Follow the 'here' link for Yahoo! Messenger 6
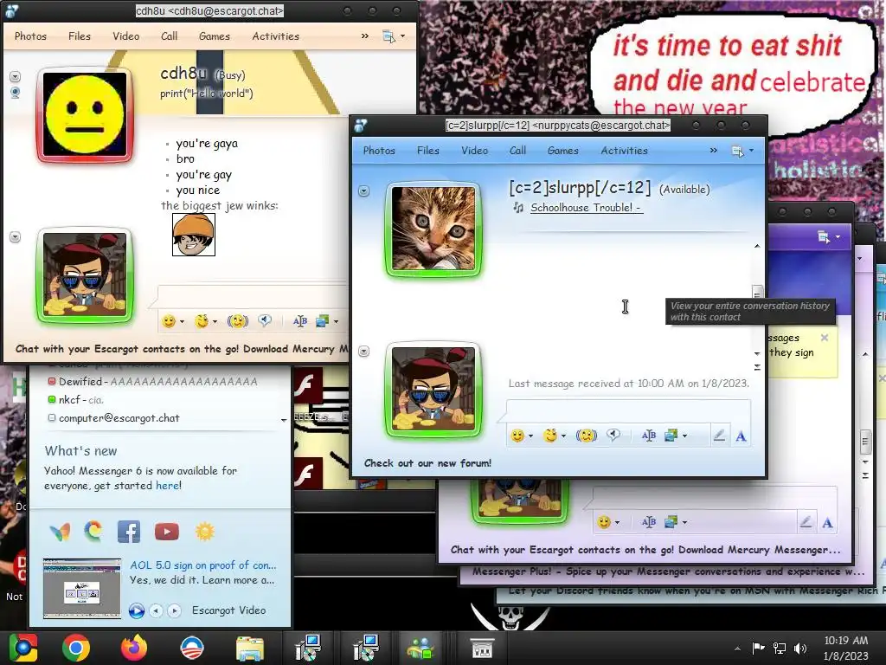The width and height of the screenshot is (886, 665). pyautogui.click(x=167, y=485)
